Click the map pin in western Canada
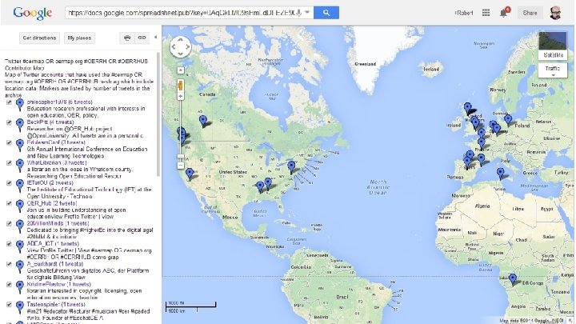 [x=202, y=121]
